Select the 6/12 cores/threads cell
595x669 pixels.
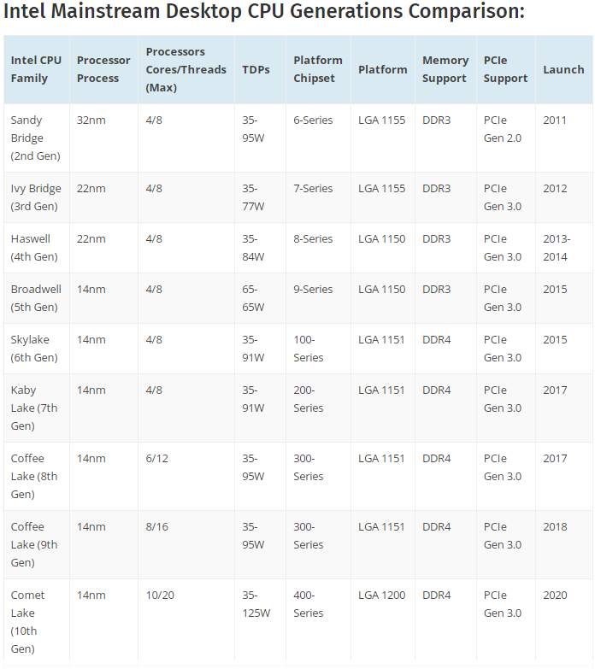157,459
